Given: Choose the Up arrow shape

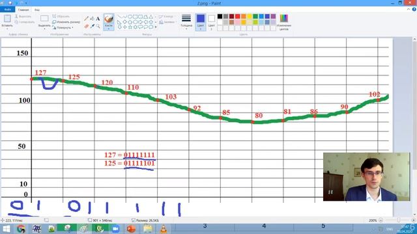Looking at the screenshot, I should click(151, 22).
